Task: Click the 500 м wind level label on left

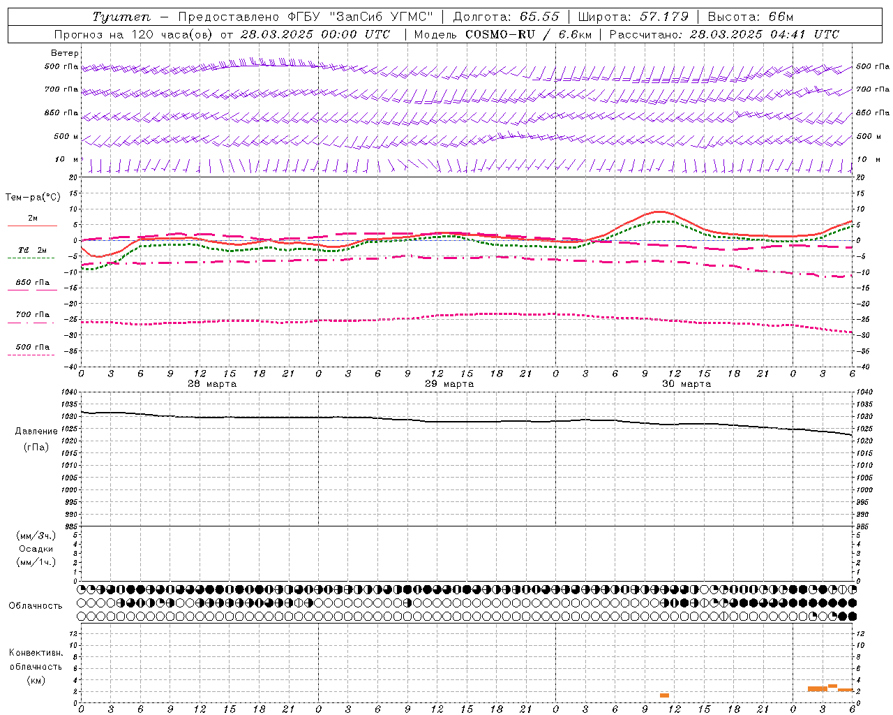Action: click(66, 136)
